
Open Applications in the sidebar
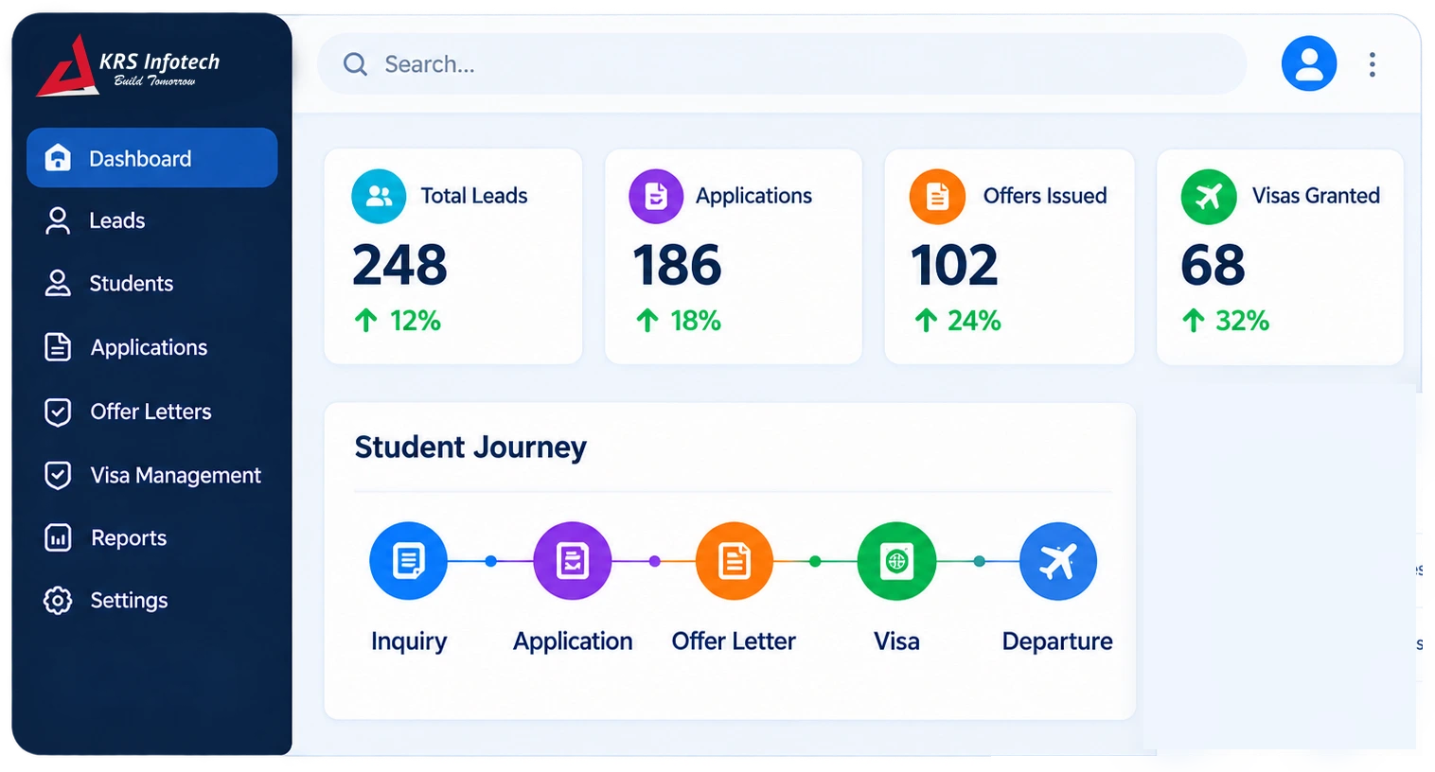[126, 347]
